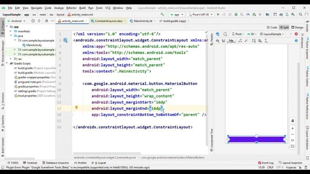Click the zoom-to-fit icon in the preview

tap(293, 146)
